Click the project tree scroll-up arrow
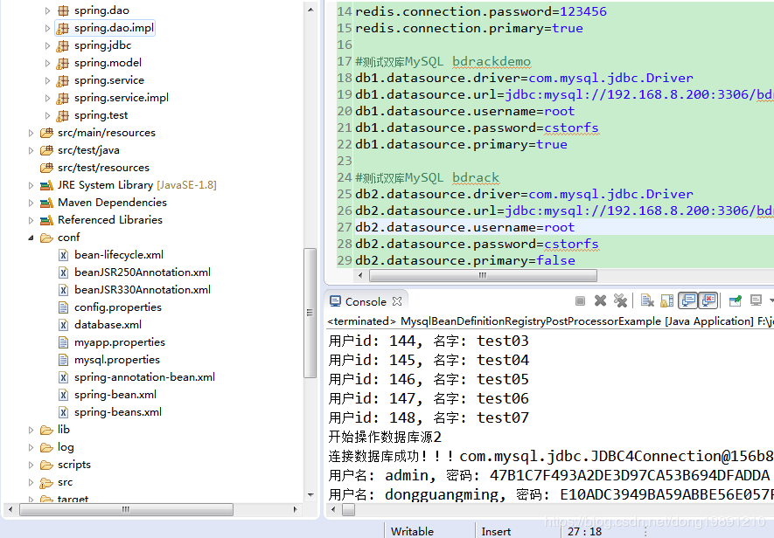 coord(310,10)
